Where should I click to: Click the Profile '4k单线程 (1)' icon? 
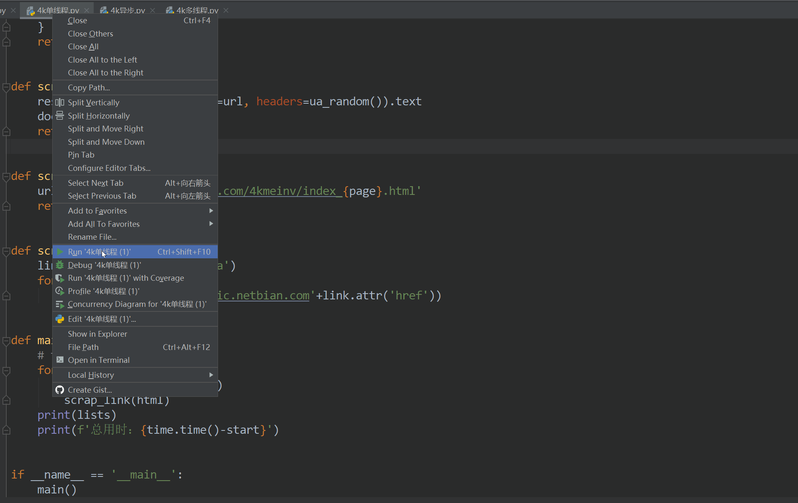click(60, 291)
